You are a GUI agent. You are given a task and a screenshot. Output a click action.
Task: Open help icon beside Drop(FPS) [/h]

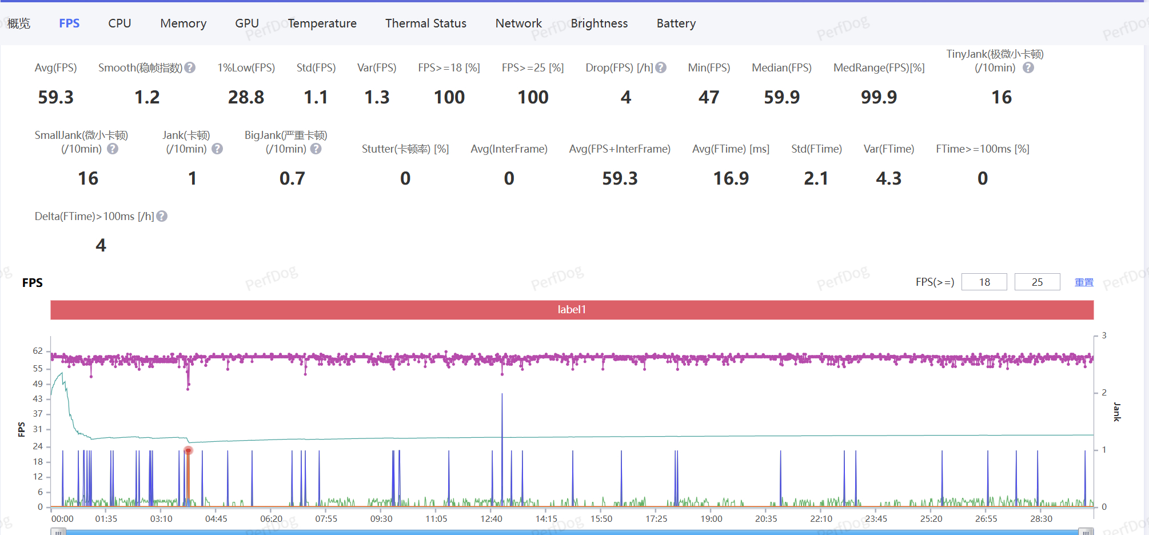coord(661,67)
